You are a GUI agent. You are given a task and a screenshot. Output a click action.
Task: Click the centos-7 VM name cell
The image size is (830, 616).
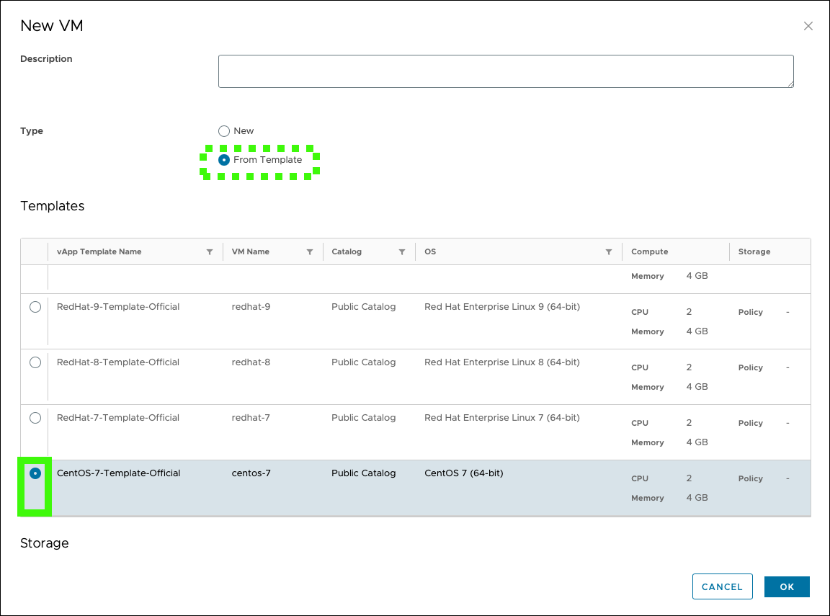pyautogui.click(x=251, y=473)
